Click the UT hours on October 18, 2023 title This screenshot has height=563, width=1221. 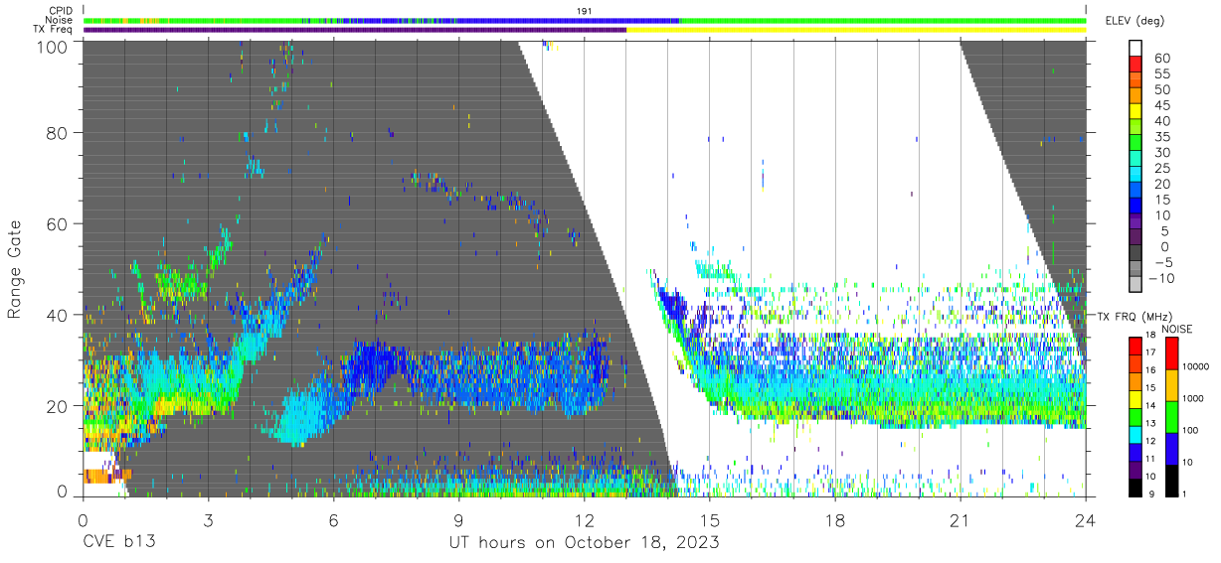(x=584, y=543)
